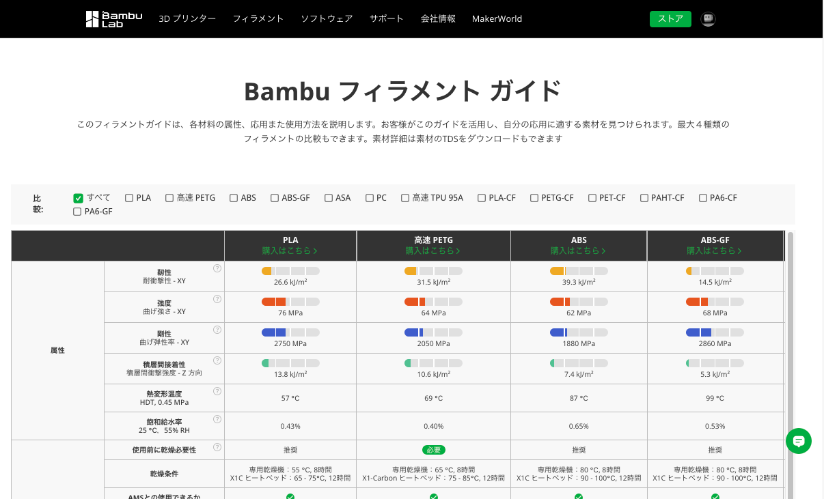Follow 購入はこちら link under ABS
This screenshot has width=824, height=499.
pos(579,251)
